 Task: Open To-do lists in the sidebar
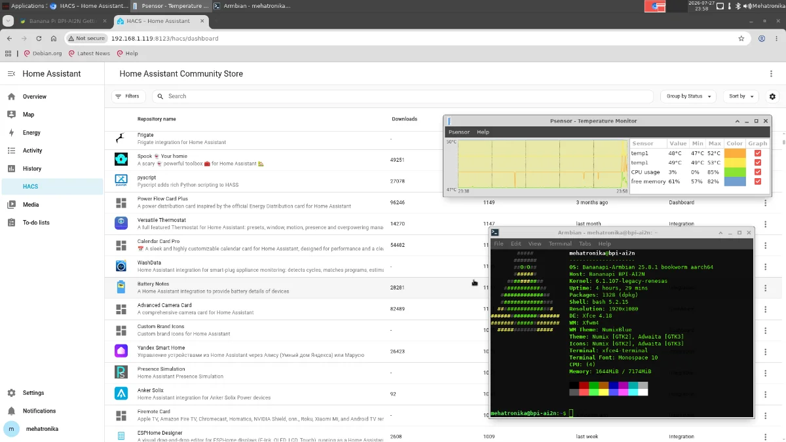point(52,223)
